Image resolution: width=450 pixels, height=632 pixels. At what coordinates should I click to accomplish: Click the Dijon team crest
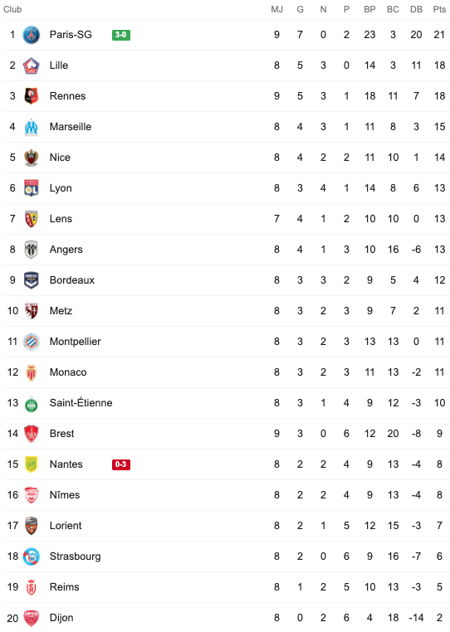click(31, 618)
